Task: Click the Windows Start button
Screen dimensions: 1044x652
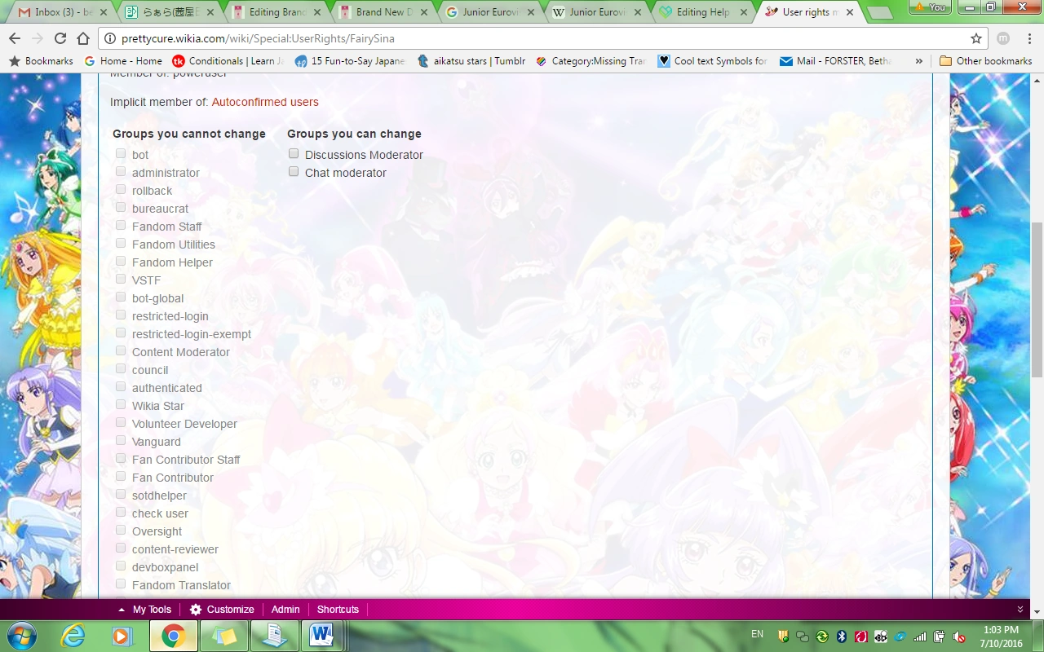Action: pyautogui.click(x=22, y=636)
